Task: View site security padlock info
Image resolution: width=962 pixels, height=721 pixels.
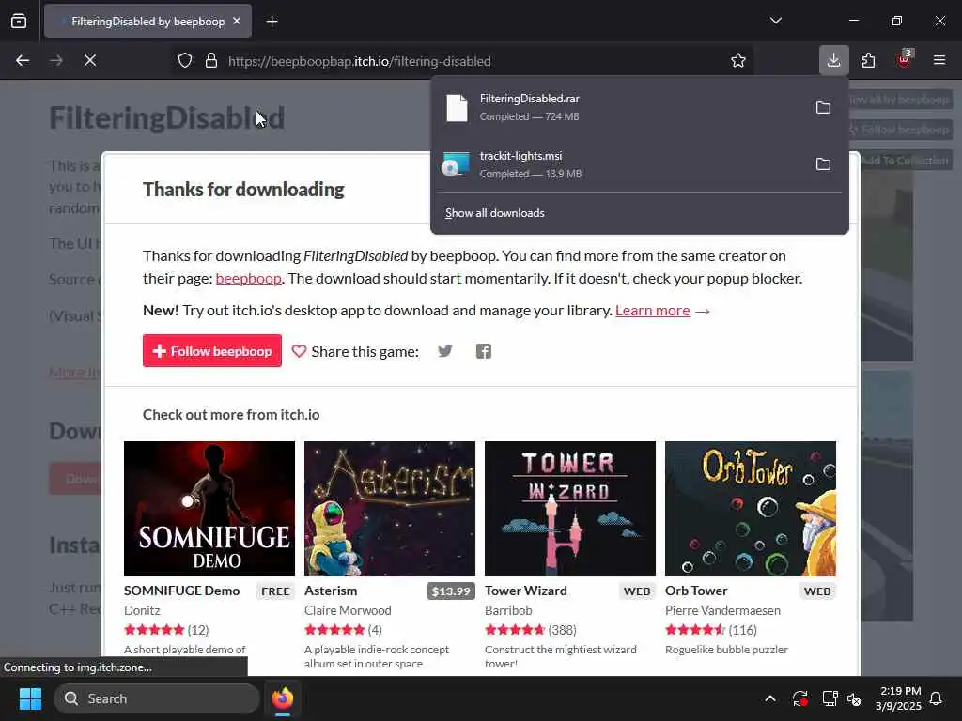Action: point(211,61)
